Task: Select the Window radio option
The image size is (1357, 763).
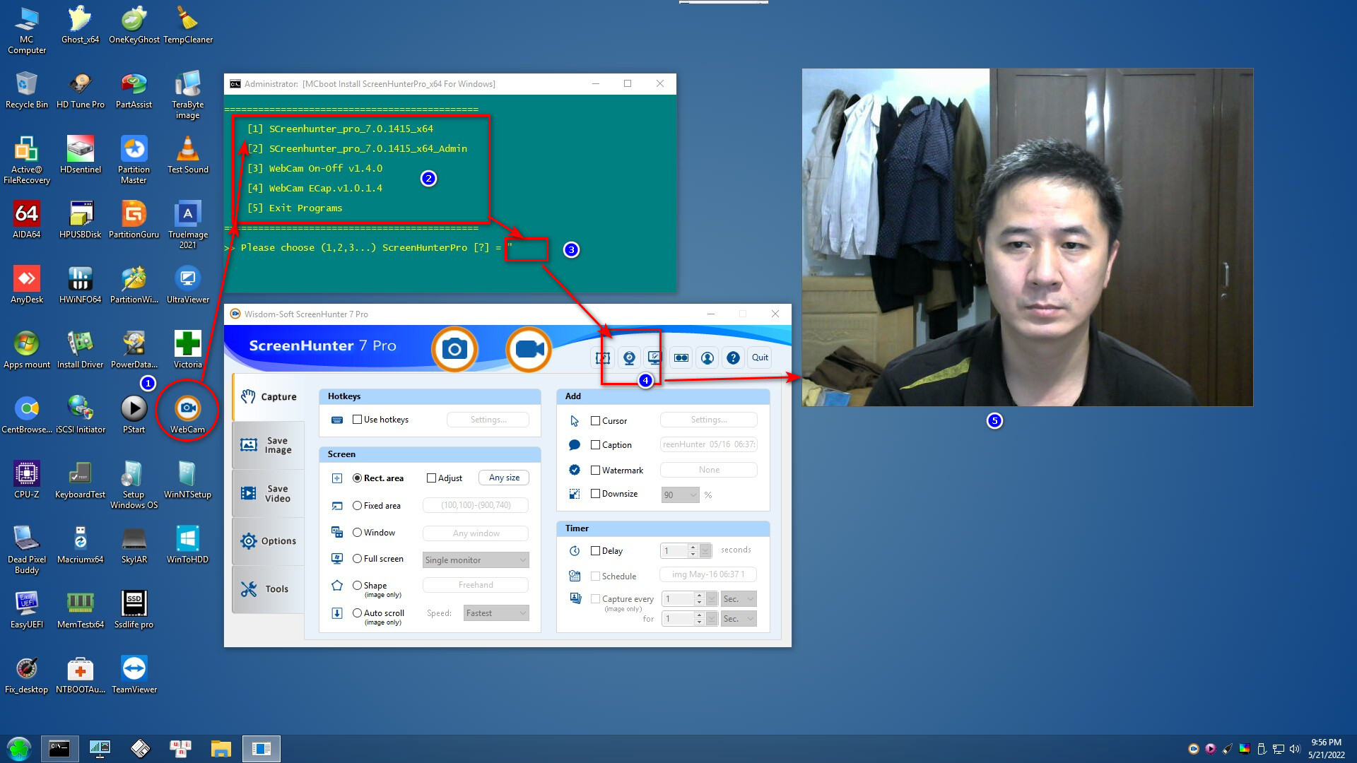Action: click(357, 533)
